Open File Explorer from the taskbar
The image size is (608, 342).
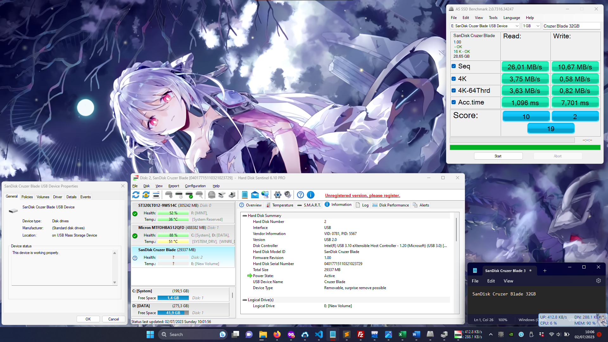coord(263,334)
